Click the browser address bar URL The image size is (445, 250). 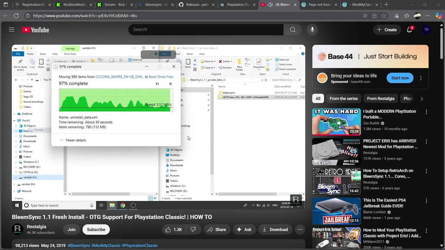[85, 16]
